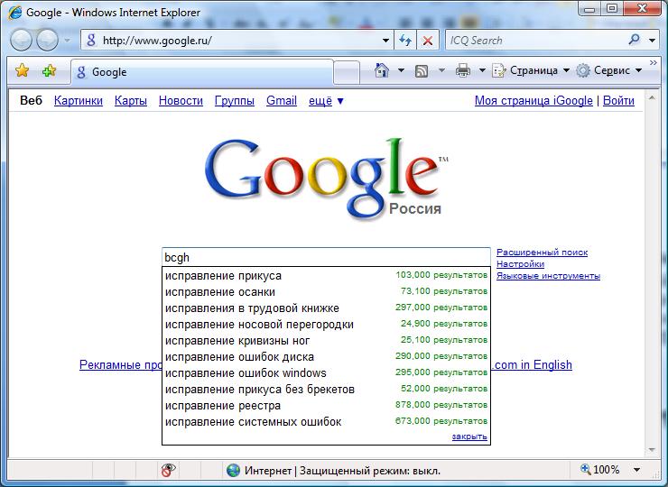This screenshot has width=668, height=487.
Task: Click the Back navigation arrow button
Action: [21, 41]
